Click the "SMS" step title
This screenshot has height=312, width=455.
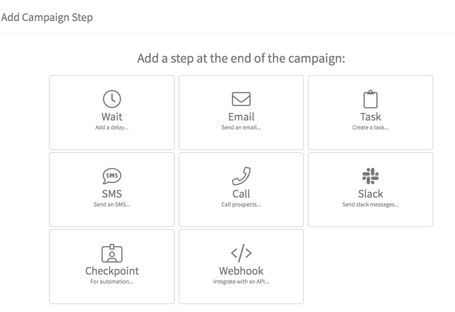(x=112, y=194)
